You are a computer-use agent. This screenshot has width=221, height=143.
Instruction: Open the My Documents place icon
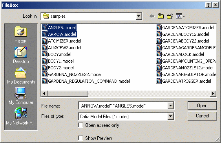tap(21, 73)
